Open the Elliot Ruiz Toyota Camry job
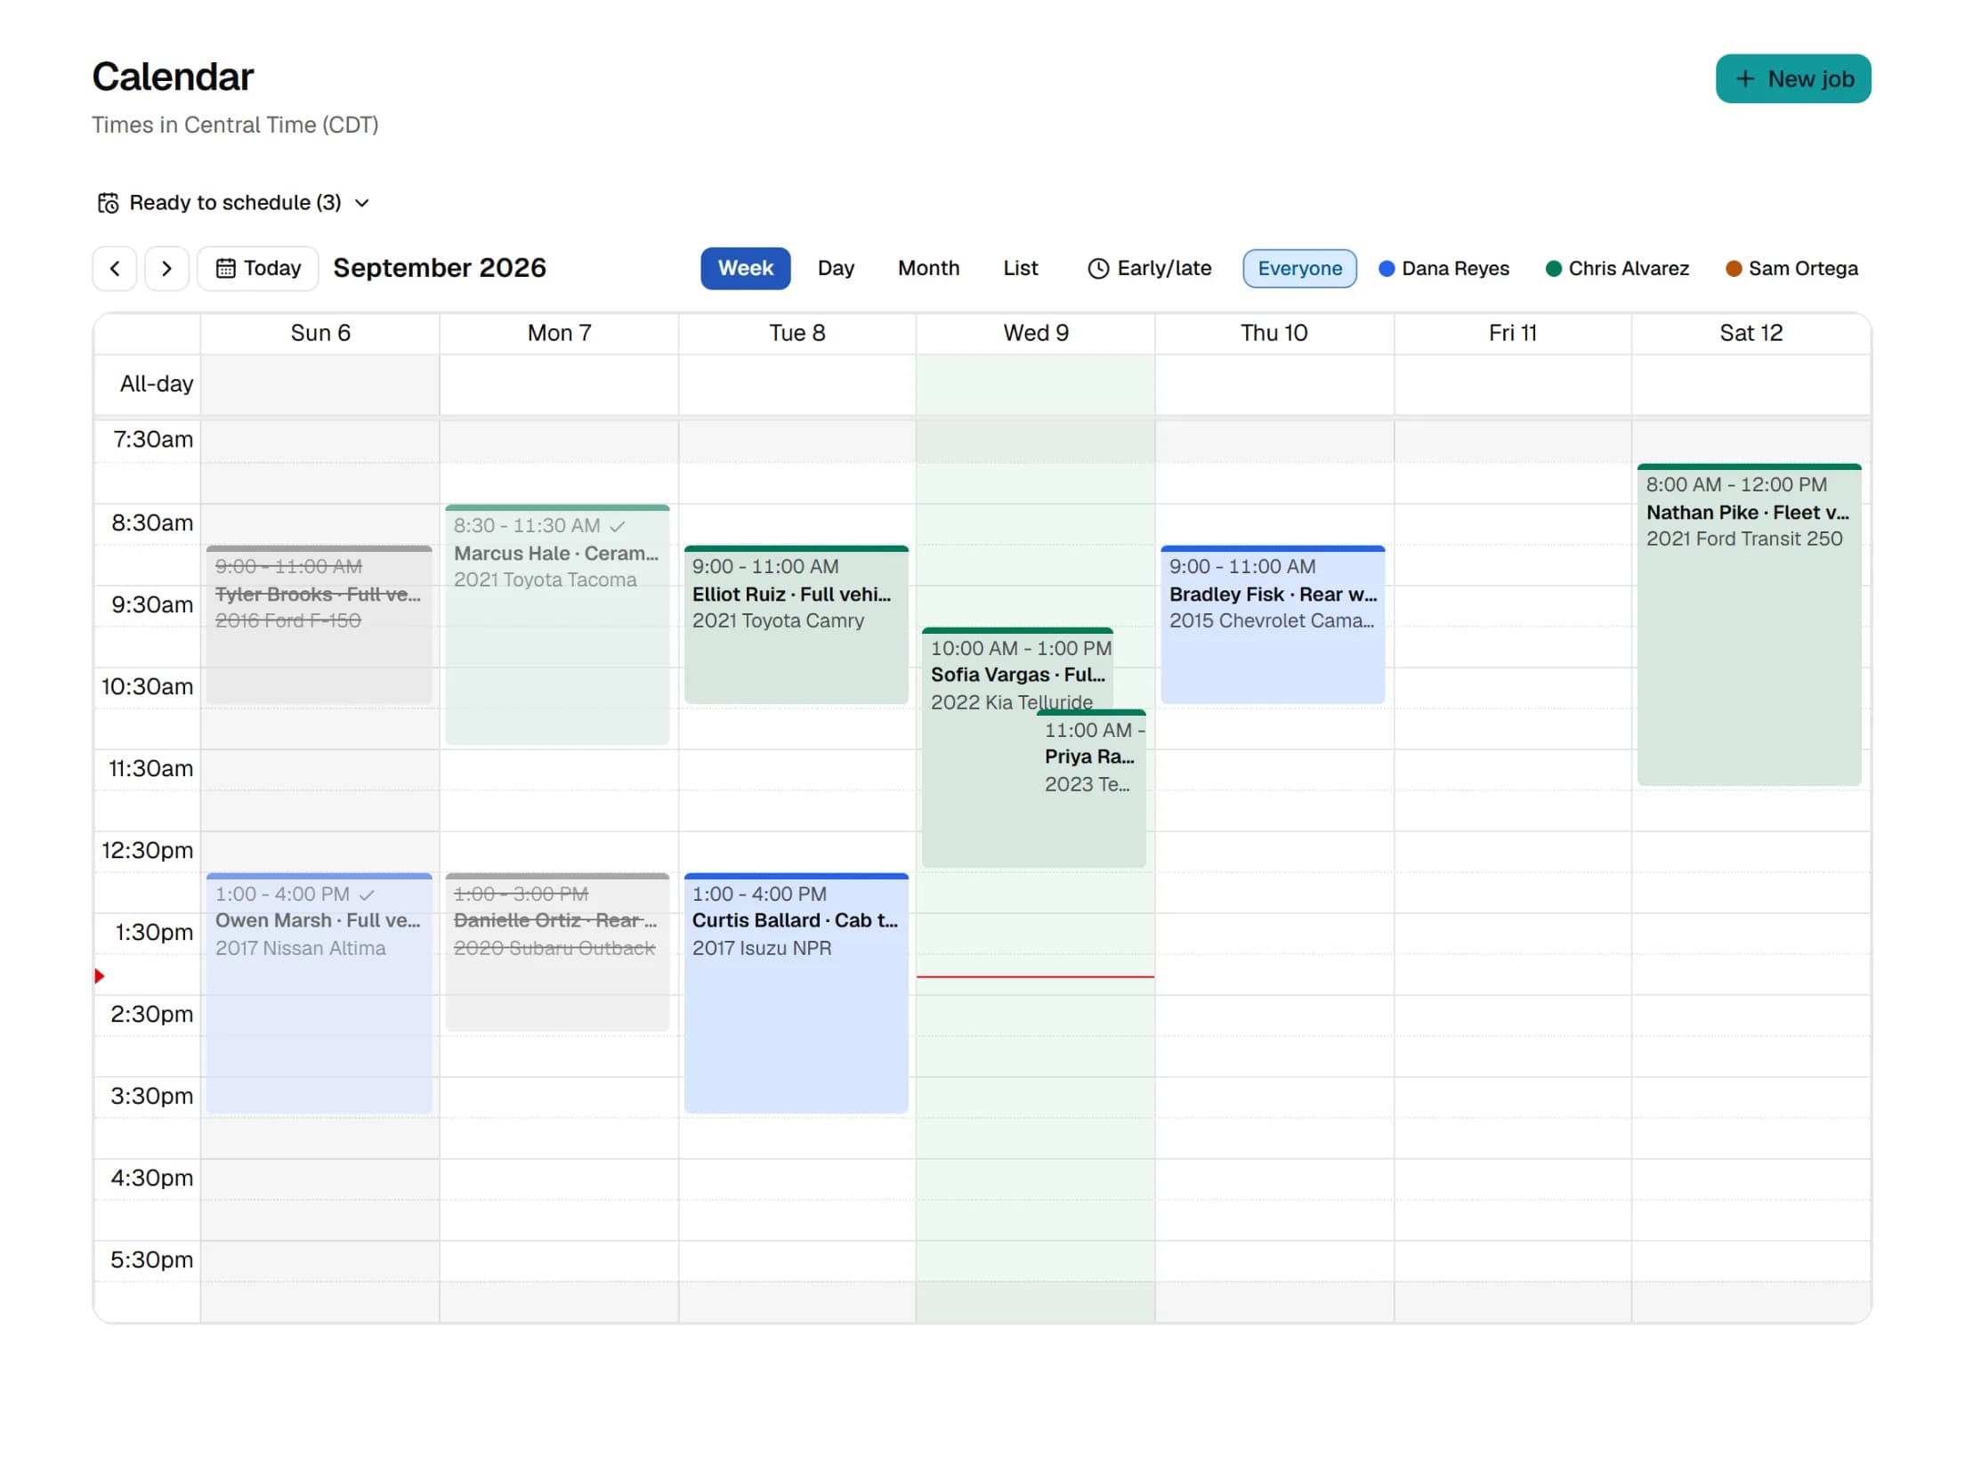Image resolution: width=1965 pixels, height=1474 pixels. coord(796,625)
